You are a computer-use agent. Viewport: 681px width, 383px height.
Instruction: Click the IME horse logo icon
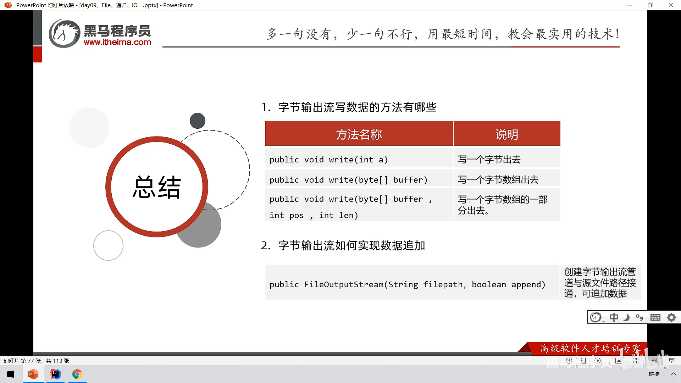pyautogui.click(x=596, y=317)
